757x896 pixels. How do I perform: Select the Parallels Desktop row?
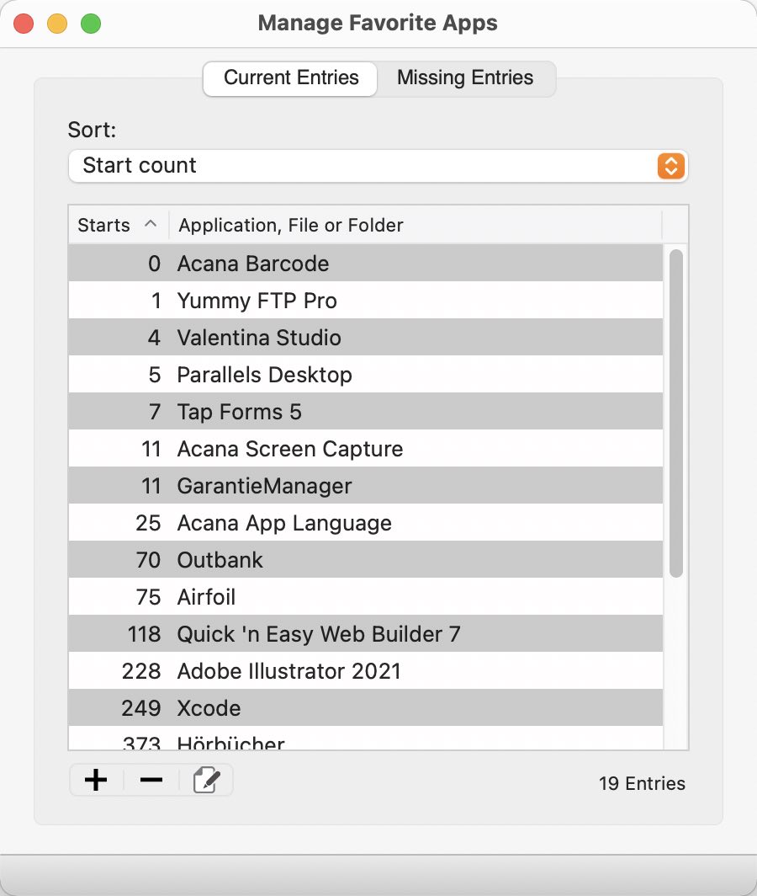coord(365,375)
